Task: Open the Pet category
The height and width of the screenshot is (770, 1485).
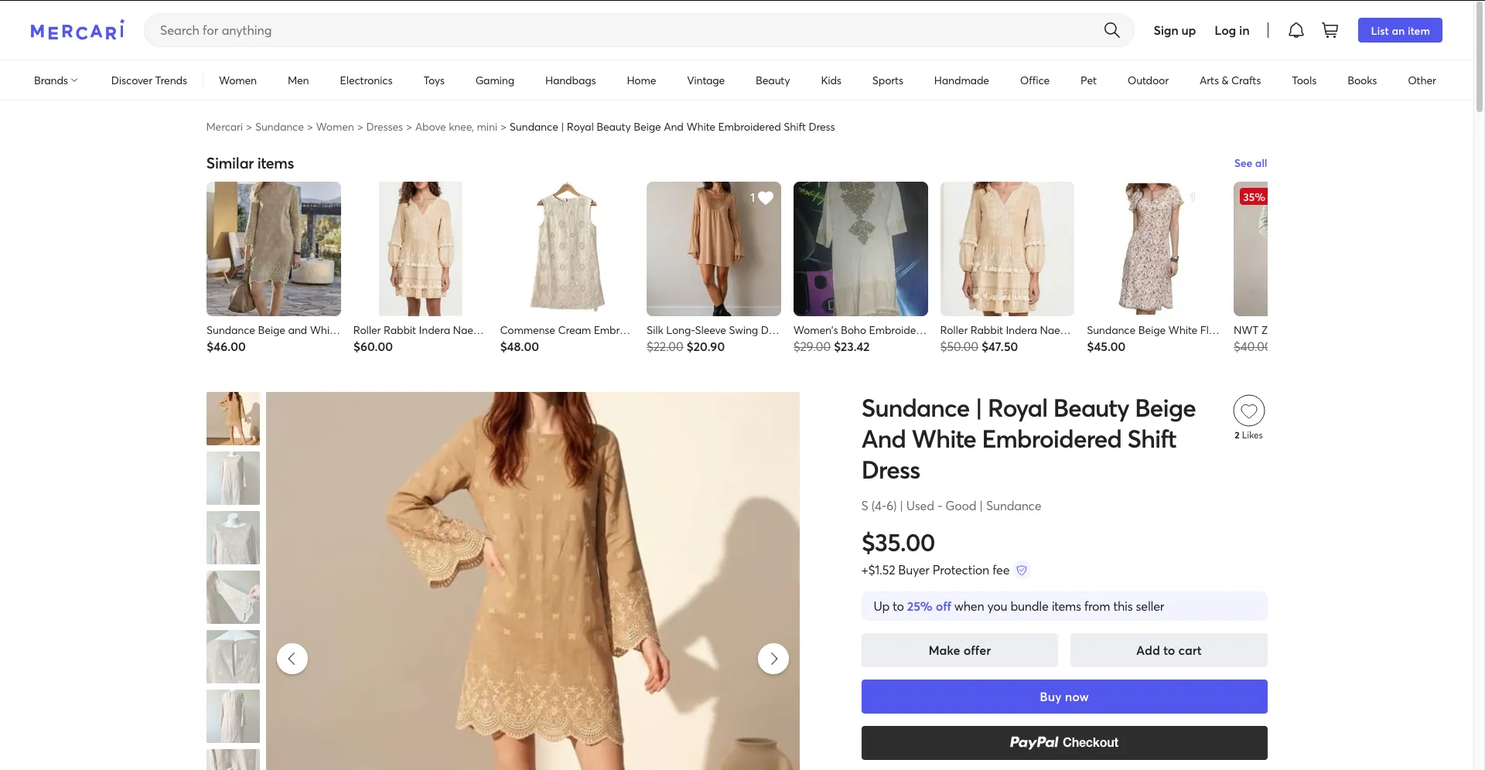Action: point(1088,80)
